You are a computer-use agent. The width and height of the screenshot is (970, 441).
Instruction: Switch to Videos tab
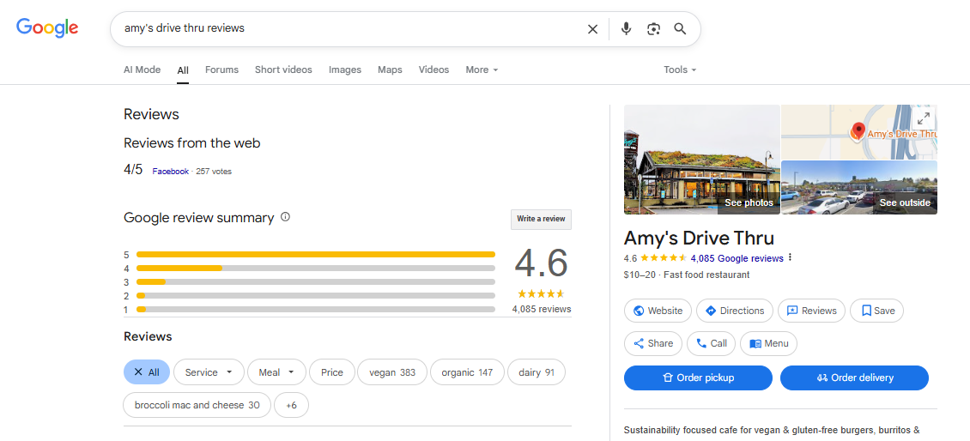(x=433, y=69)
